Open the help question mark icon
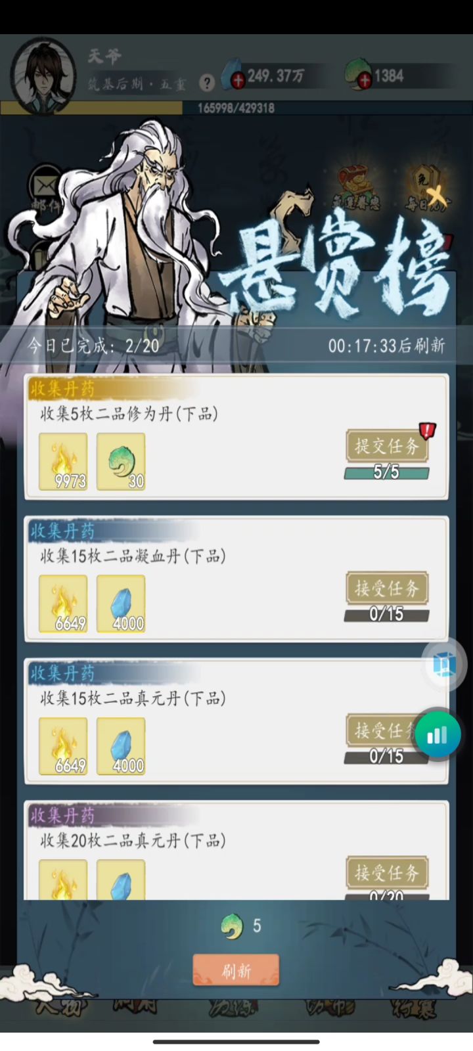The width and height of the screenshot is (473, 1051). click(x=207, y=83)
